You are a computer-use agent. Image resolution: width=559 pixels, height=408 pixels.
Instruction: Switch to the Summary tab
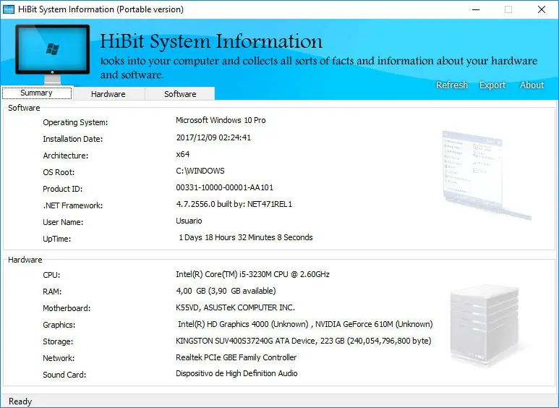pyautogui.click(x=37, y=93)
